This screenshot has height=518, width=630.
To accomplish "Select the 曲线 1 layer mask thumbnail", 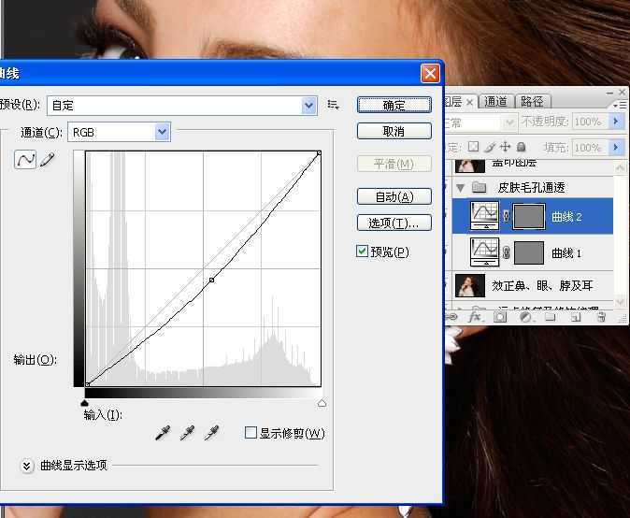I will click(x=529, y=252).
